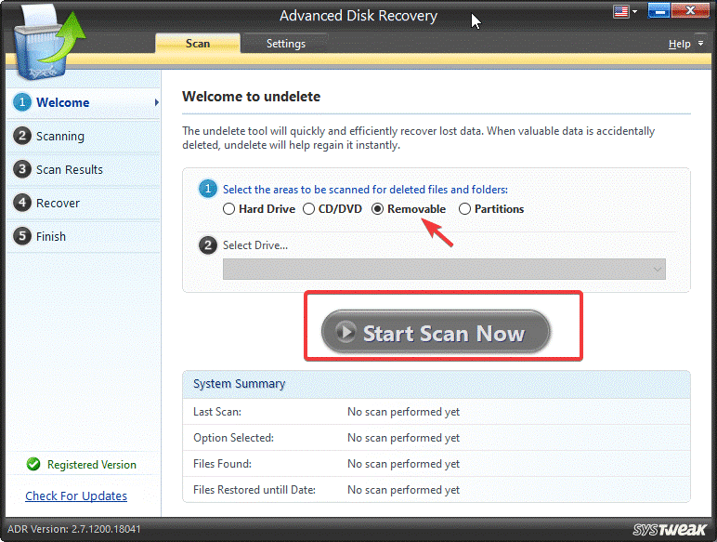The image size is (717, 542).
Task: Open the Help menu
Action: 679,44
